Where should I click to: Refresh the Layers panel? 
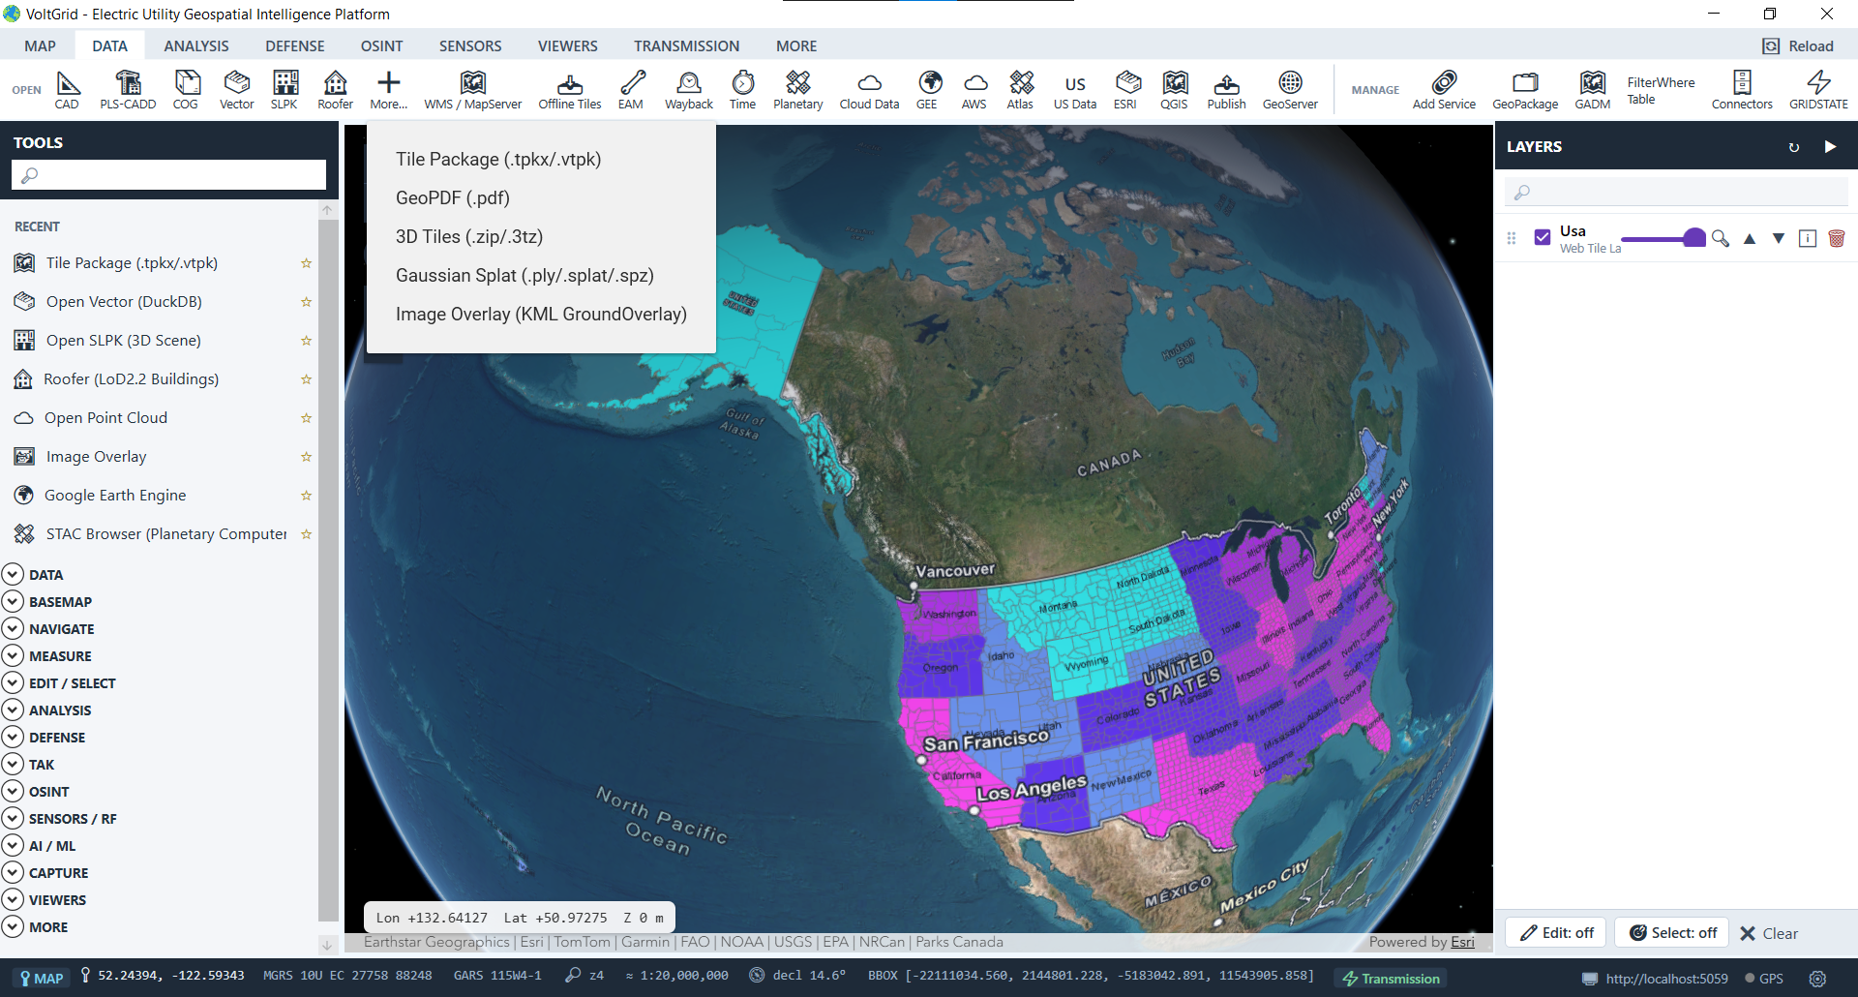(x=1794, y=147)
